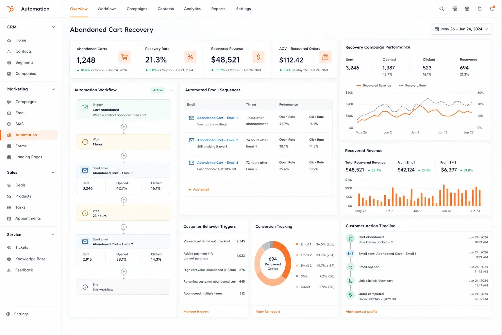502x335 pixels.
Task: Toggle Recovery Rate legend series
Action: 412,86
